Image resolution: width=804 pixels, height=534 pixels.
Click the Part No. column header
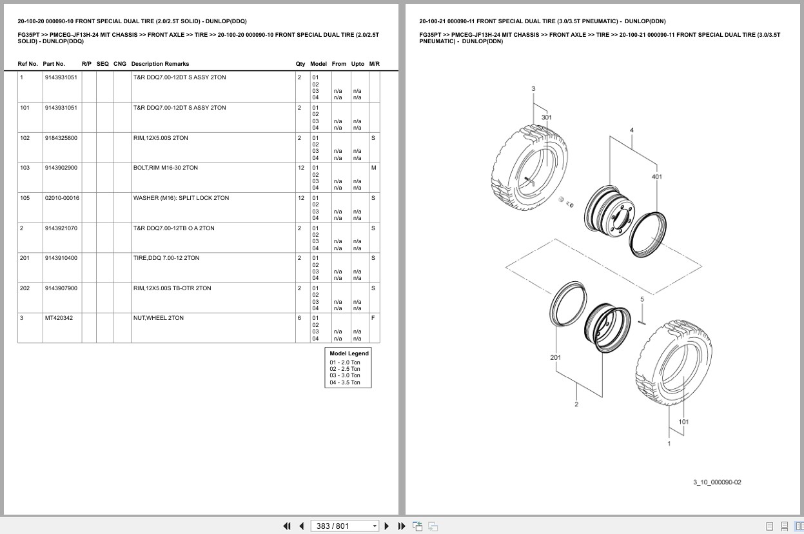54,64
